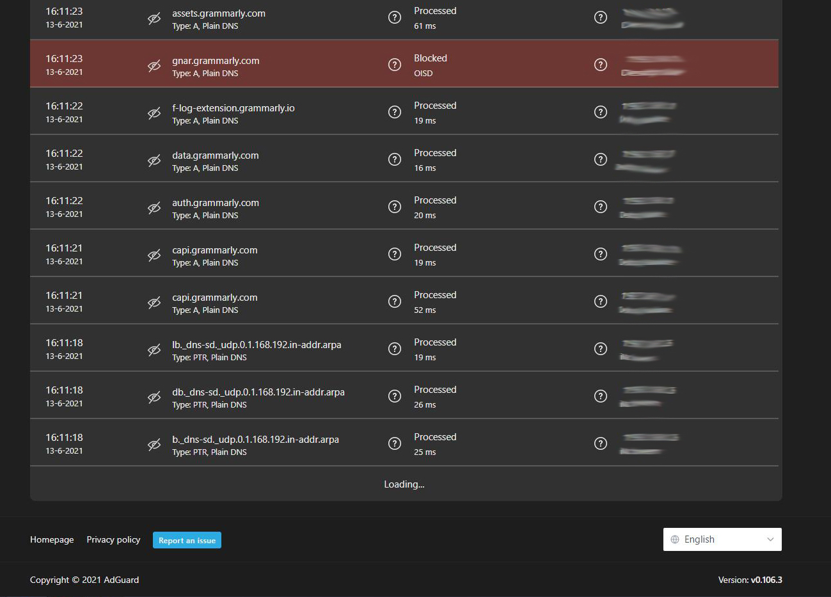Click the chevron arrow on the language selector
Image resolution: width=831 pixels, height=597 pixels.
click(x=770, y=539)
